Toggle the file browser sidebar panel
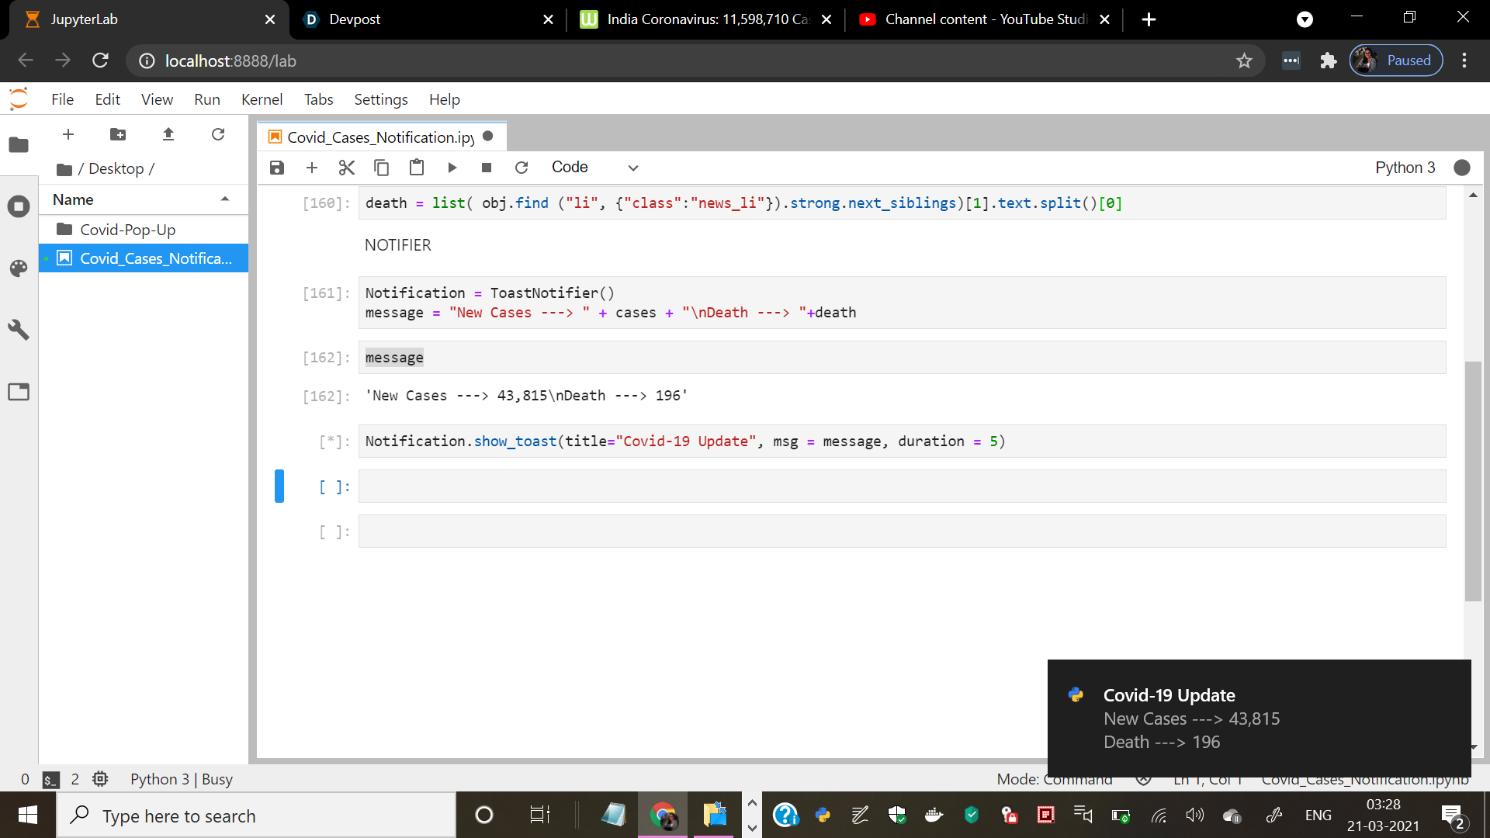Image resolution: width=1490 pixels, height=838 pixels. point(19,145)
